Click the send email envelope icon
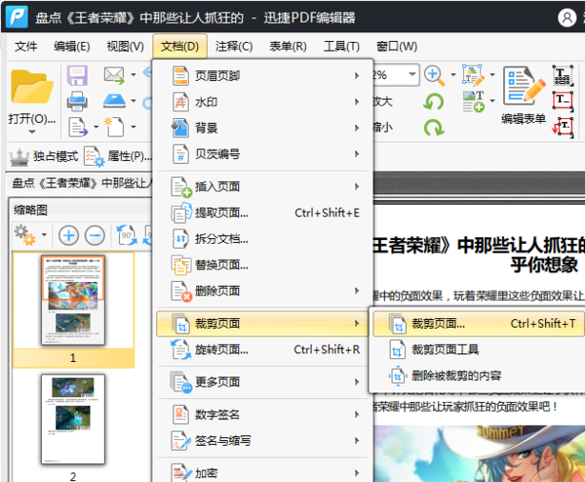This screenshot has width=585, height=482. (114, 75)
